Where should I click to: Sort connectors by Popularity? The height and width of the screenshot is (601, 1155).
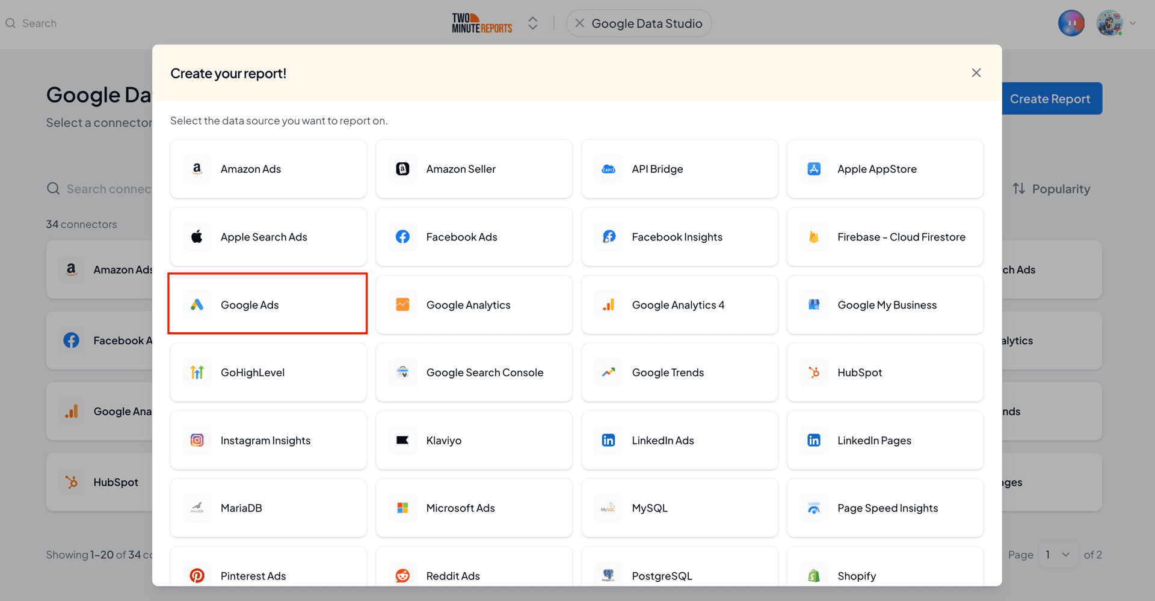point(1051,189)
